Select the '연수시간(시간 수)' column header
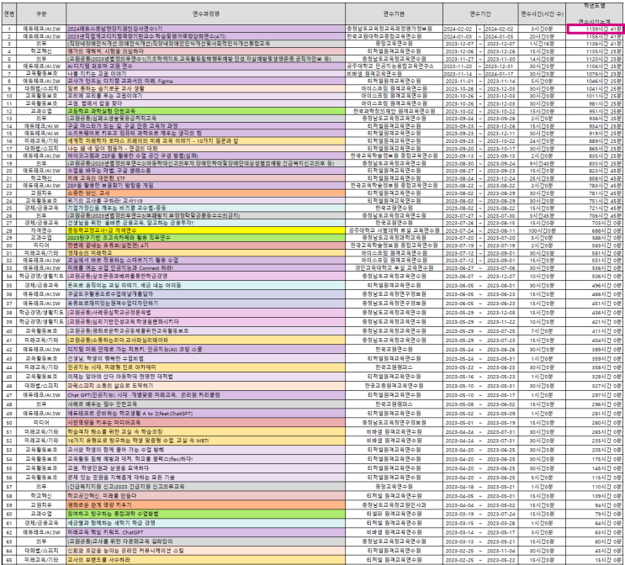This screenshot has height=565, width=625. click(x=542, y=13)
